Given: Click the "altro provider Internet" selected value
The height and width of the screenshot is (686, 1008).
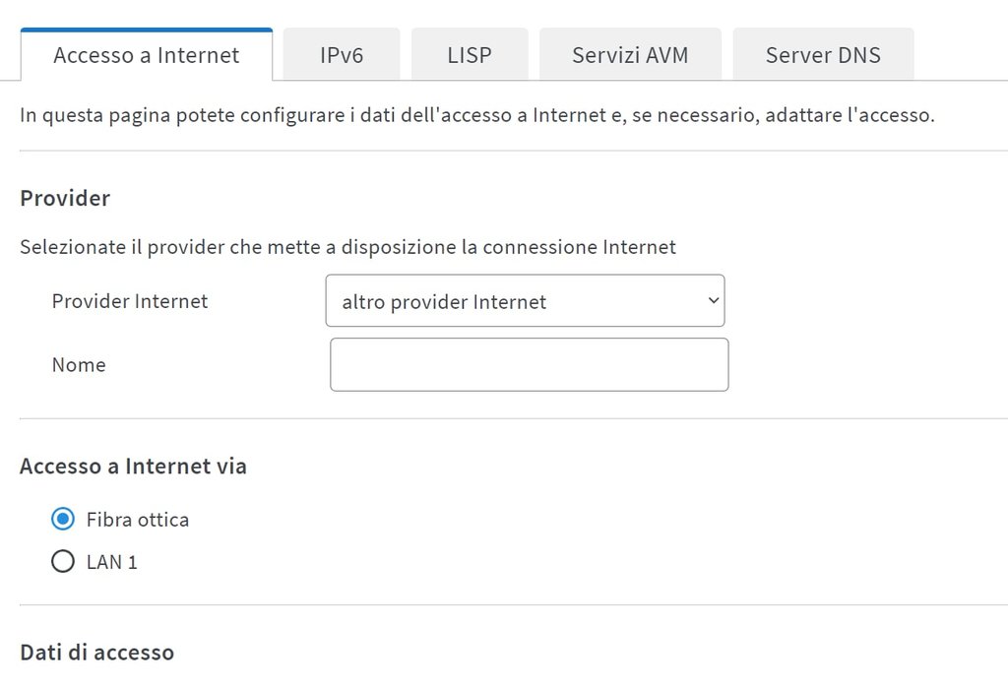Looking at the screenshot, I should [444, 302].
